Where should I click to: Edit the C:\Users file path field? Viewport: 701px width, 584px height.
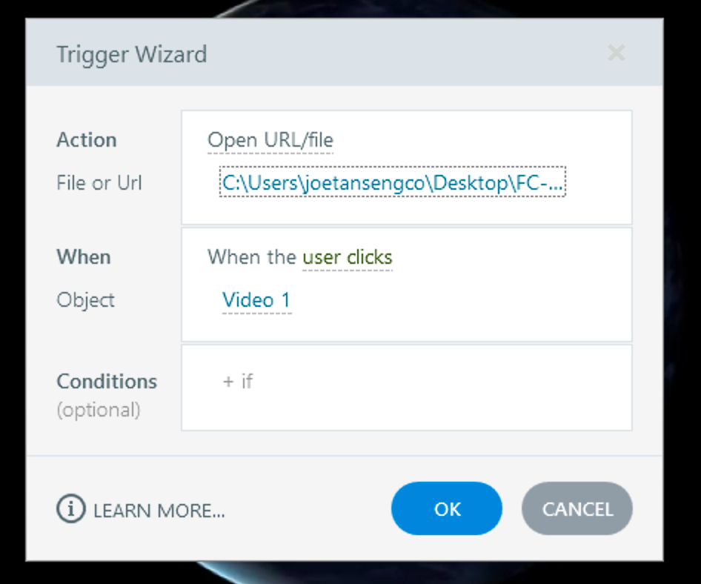[x=392, y=183]
